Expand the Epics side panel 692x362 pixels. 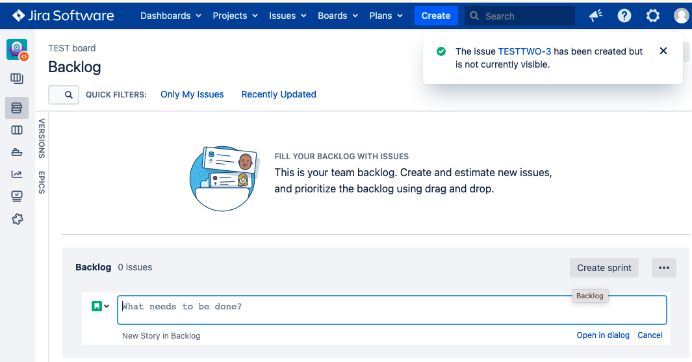tap(42, 182)
